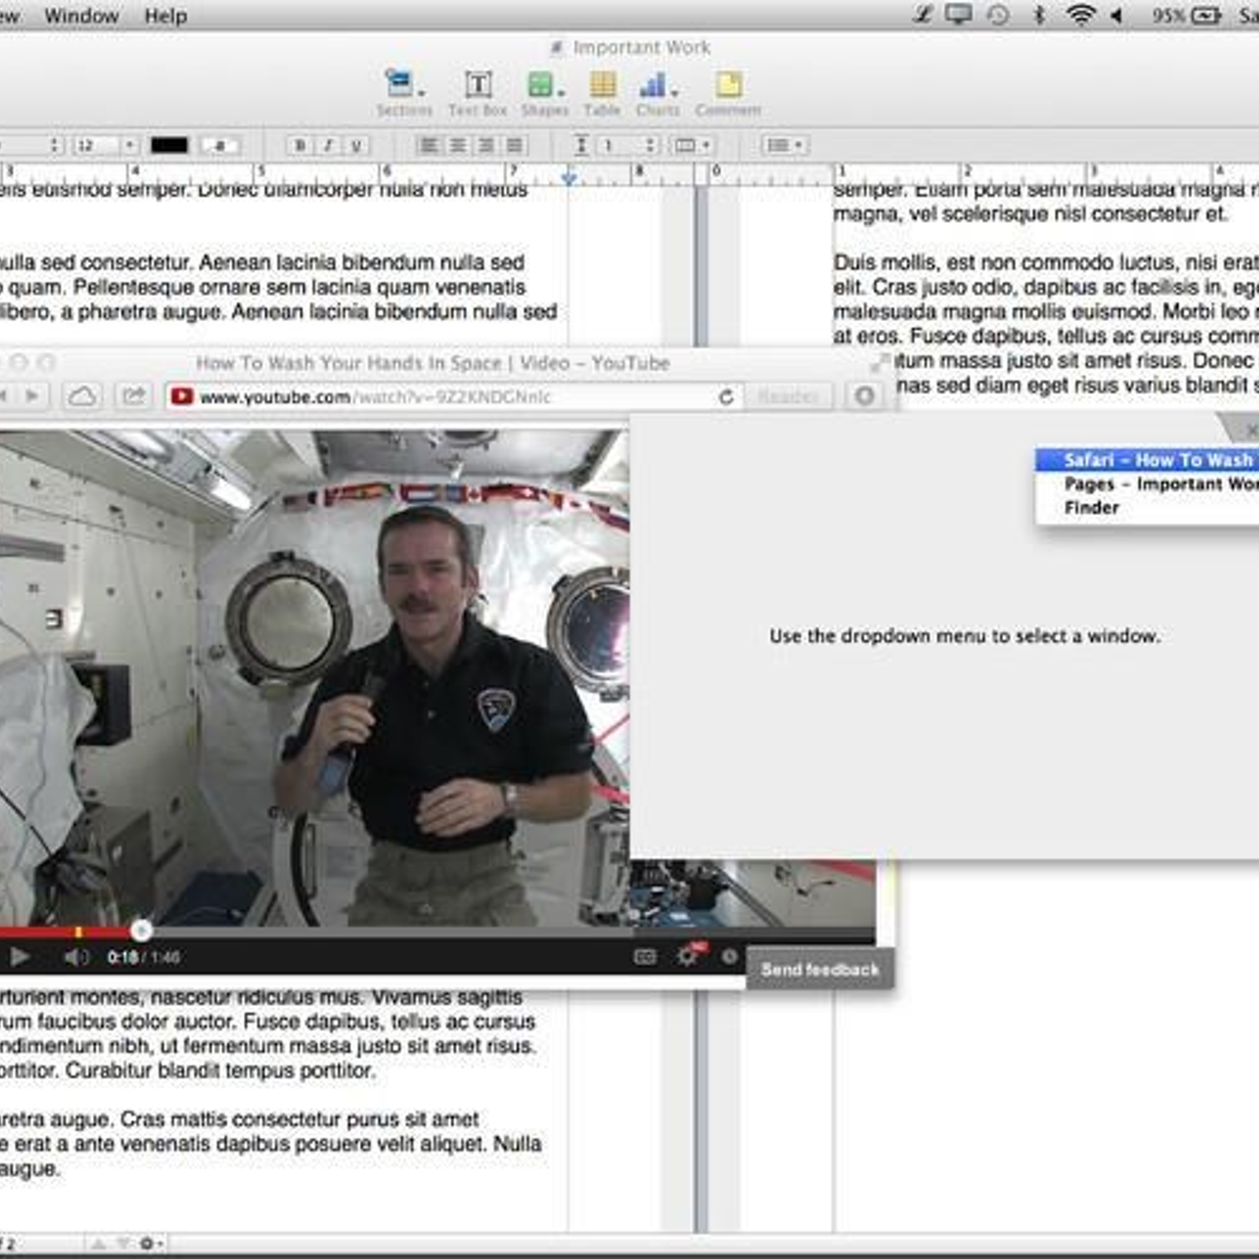This screenshot has width=1259, height=1259.
Task: Adjust the line spacing stepper showing 1
Action: pyautogui.click(x=650, y=146)
